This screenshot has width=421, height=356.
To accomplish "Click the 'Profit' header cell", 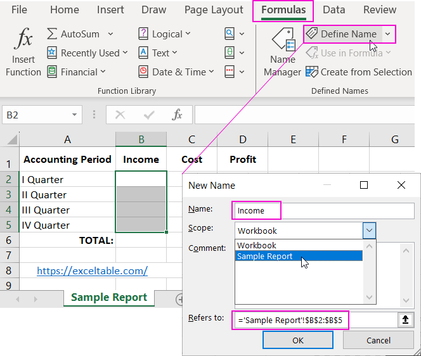I will coord(242,159).
